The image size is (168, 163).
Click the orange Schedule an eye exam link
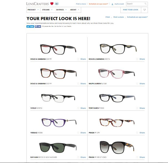[x=98, y=4]
